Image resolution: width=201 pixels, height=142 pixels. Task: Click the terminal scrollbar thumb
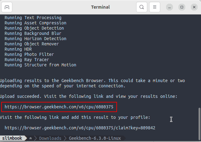click(x=199, y=122)
